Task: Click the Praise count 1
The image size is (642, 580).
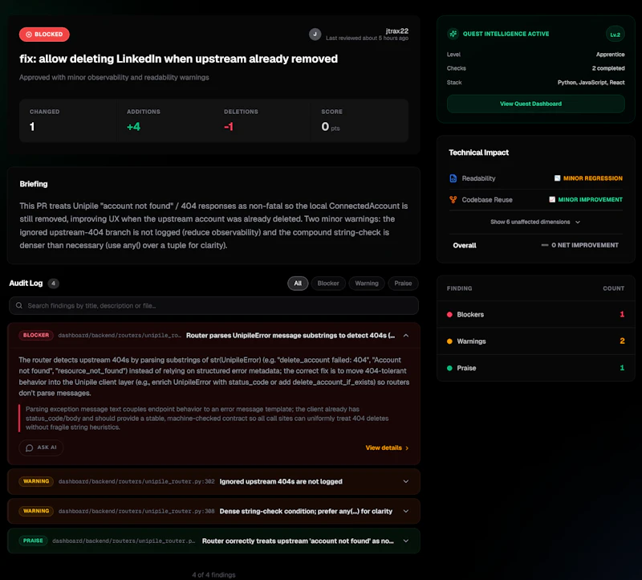Action: pyautogui.click(x=622, y=368)
